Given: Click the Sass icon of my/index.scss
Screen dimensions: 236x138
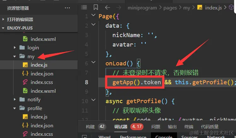Looking at the screenshot, I should 25,82.
